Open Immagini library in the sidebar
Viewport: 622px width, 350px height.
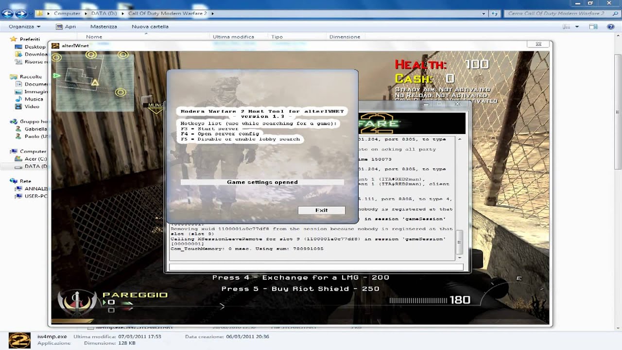pyautogui.click(x=32, y=91)
